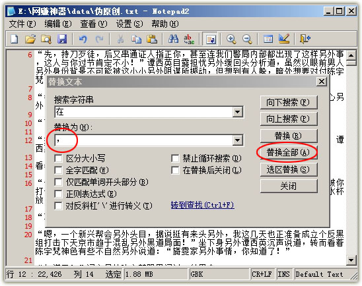Screen dimensions: 362x286
Task: Click the 向下搜索(F) button
Action: (289, 102)
